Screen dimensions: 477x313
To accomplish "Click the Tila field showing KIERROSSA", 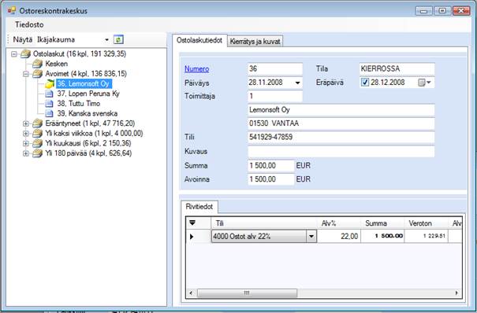I will [x=397, y=69].
